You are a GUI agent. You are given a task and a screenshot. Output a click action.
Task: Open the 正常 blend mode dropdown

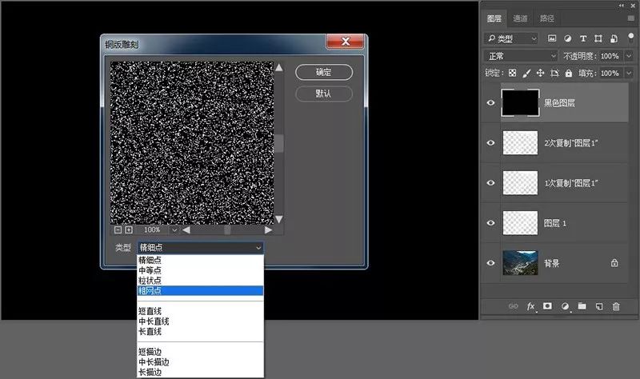[x=521, y=56]
